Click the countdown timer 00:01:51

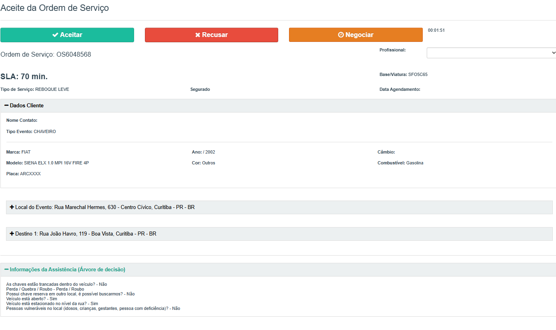[436, 31]
